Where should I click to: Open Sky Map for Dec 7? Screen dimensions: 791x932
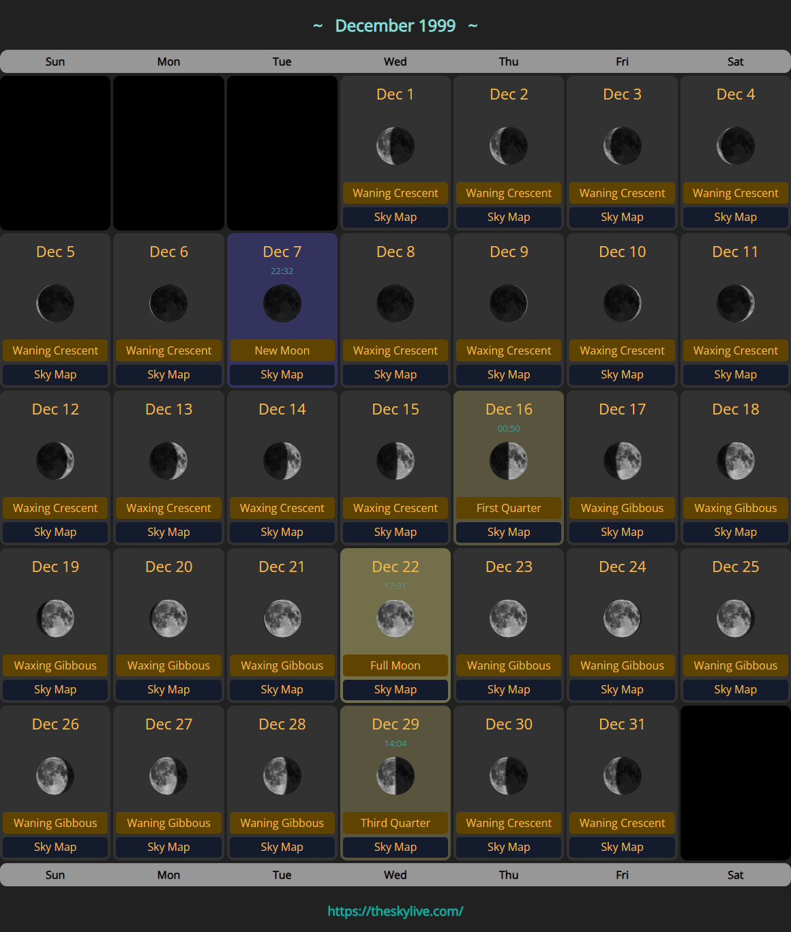tap(282, 374)
